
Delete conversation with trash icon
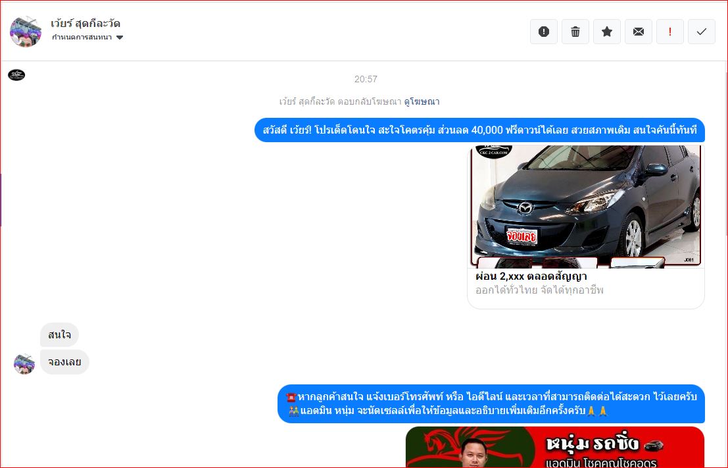(x=575, y=32)
